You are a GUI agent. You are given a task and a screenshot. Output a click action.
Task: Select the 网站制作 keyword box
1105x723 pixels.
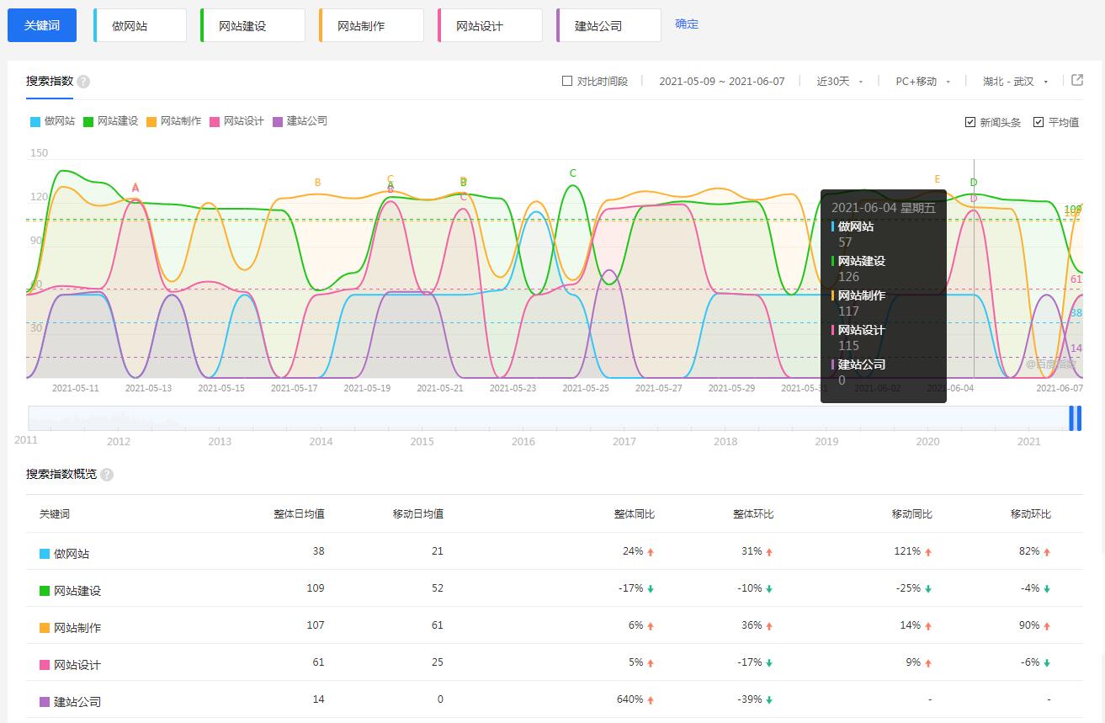click(x=371, y=25)
